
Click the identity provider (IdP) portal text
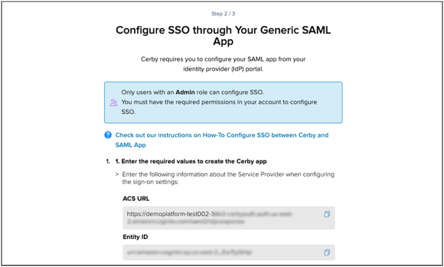tap(223, 68)
